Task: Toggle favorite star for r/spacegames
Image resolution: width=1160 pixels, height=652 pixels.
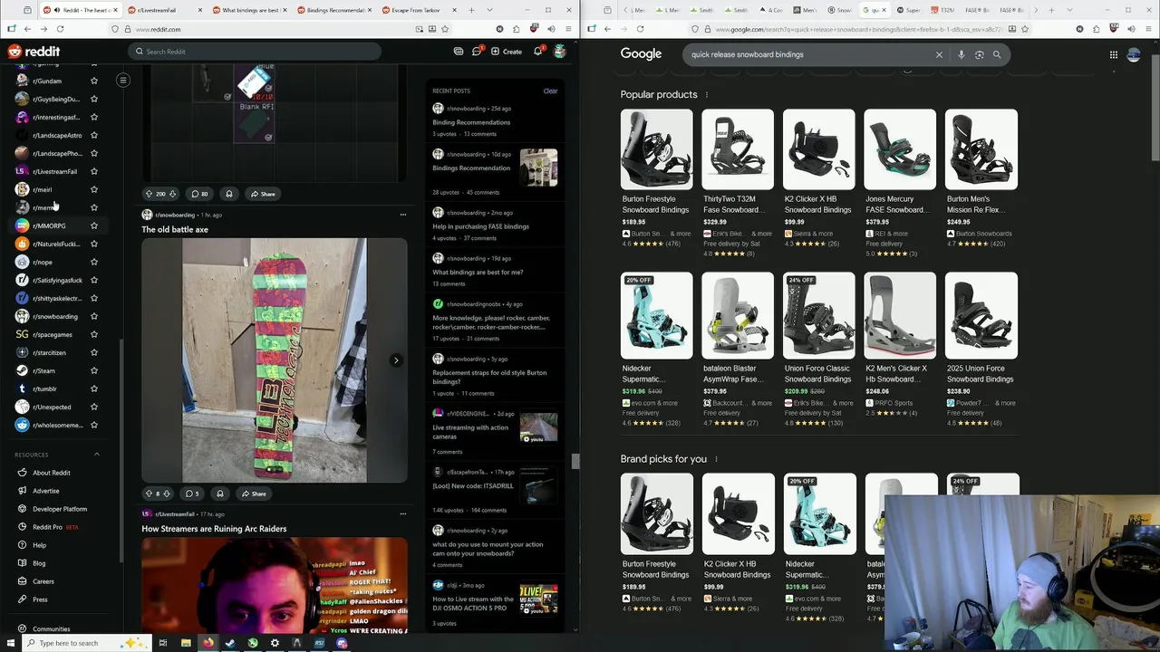Action: point(93,334)
